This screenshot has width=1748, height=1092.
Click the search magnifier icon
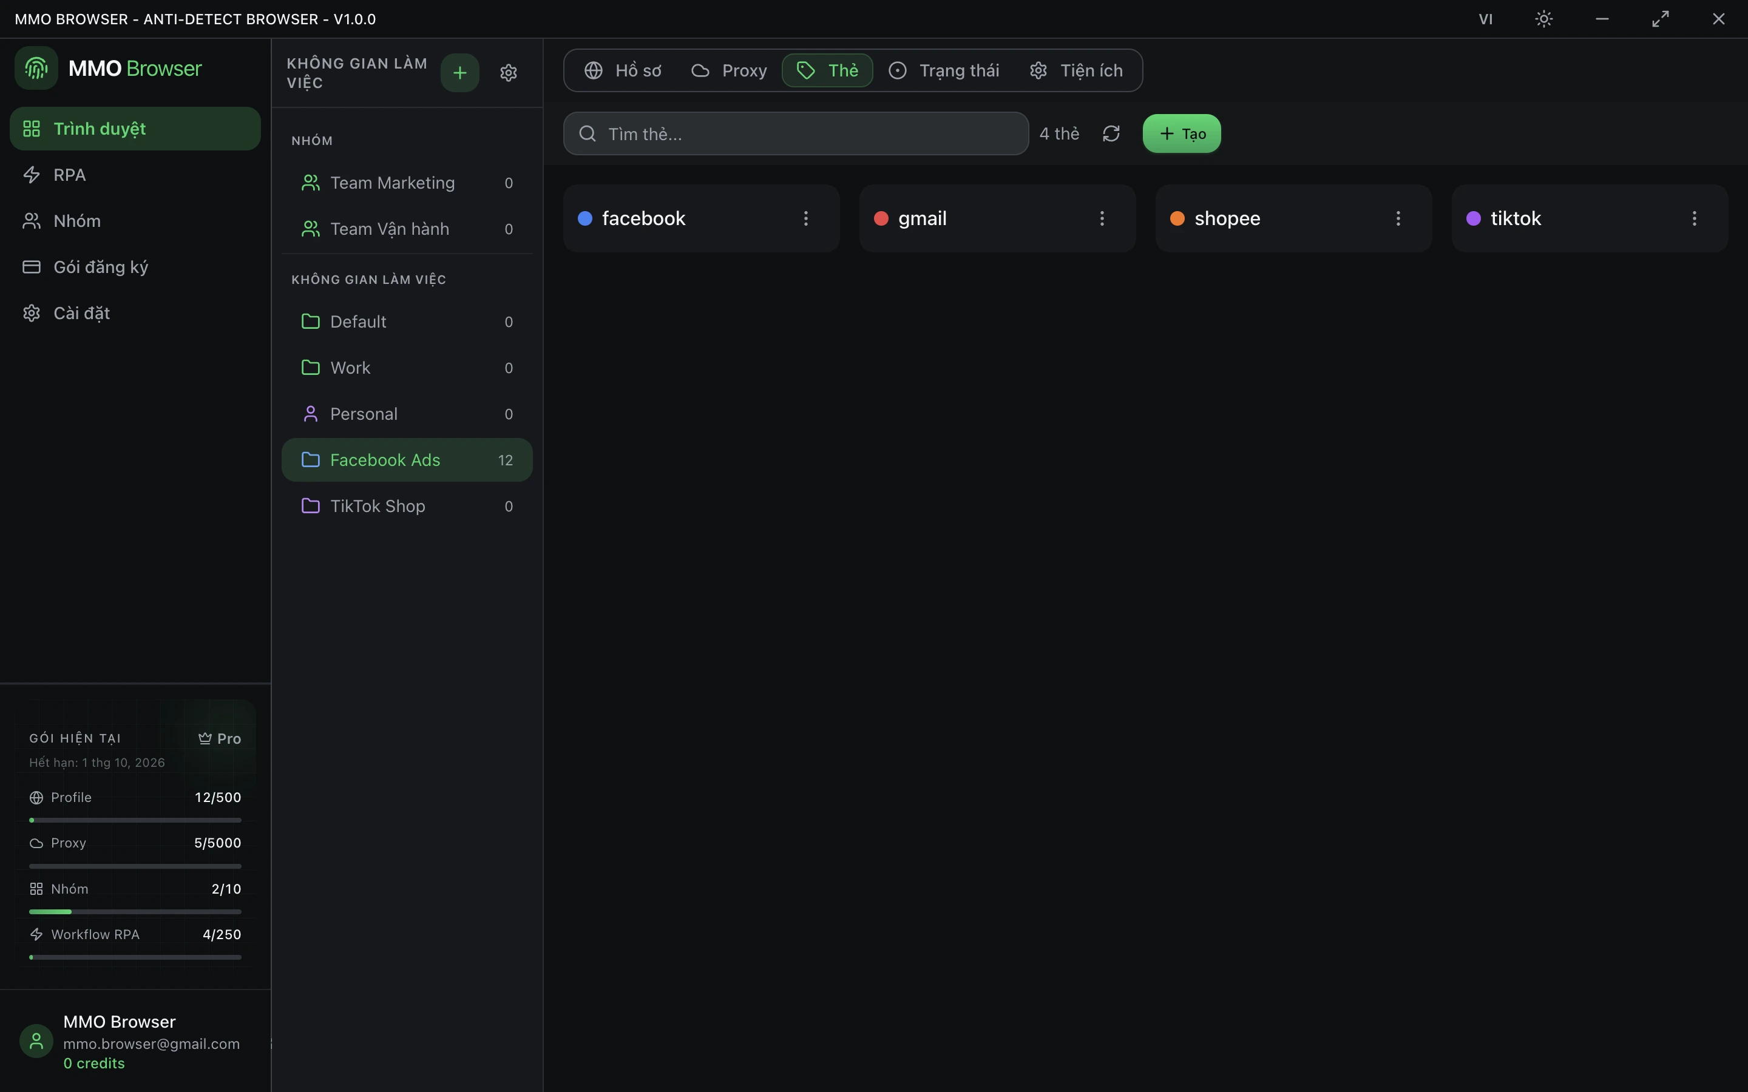pyautogui.click(x=588, y=133)
